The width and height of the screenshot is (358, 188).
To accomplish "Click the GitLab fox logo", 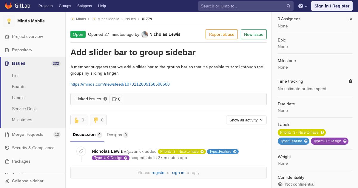I will coord(8,6).
